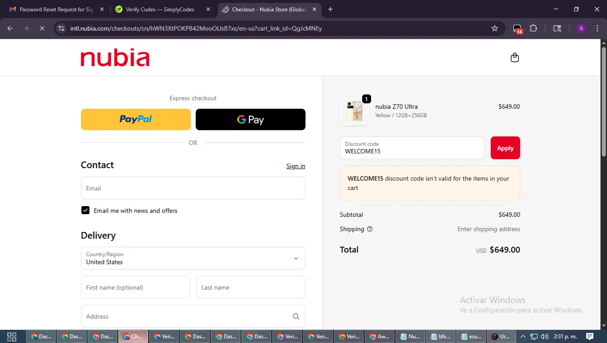Click the Last name field

[x=250, y=287]
